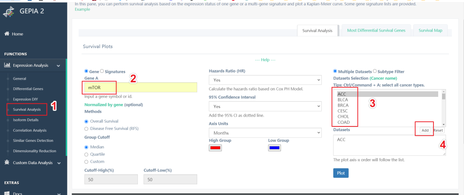Image resolution: width=464 pixels, height=195 pixels.
Task: Click the Cutoff-Low(%) field
Action: [x=170, y=180]
